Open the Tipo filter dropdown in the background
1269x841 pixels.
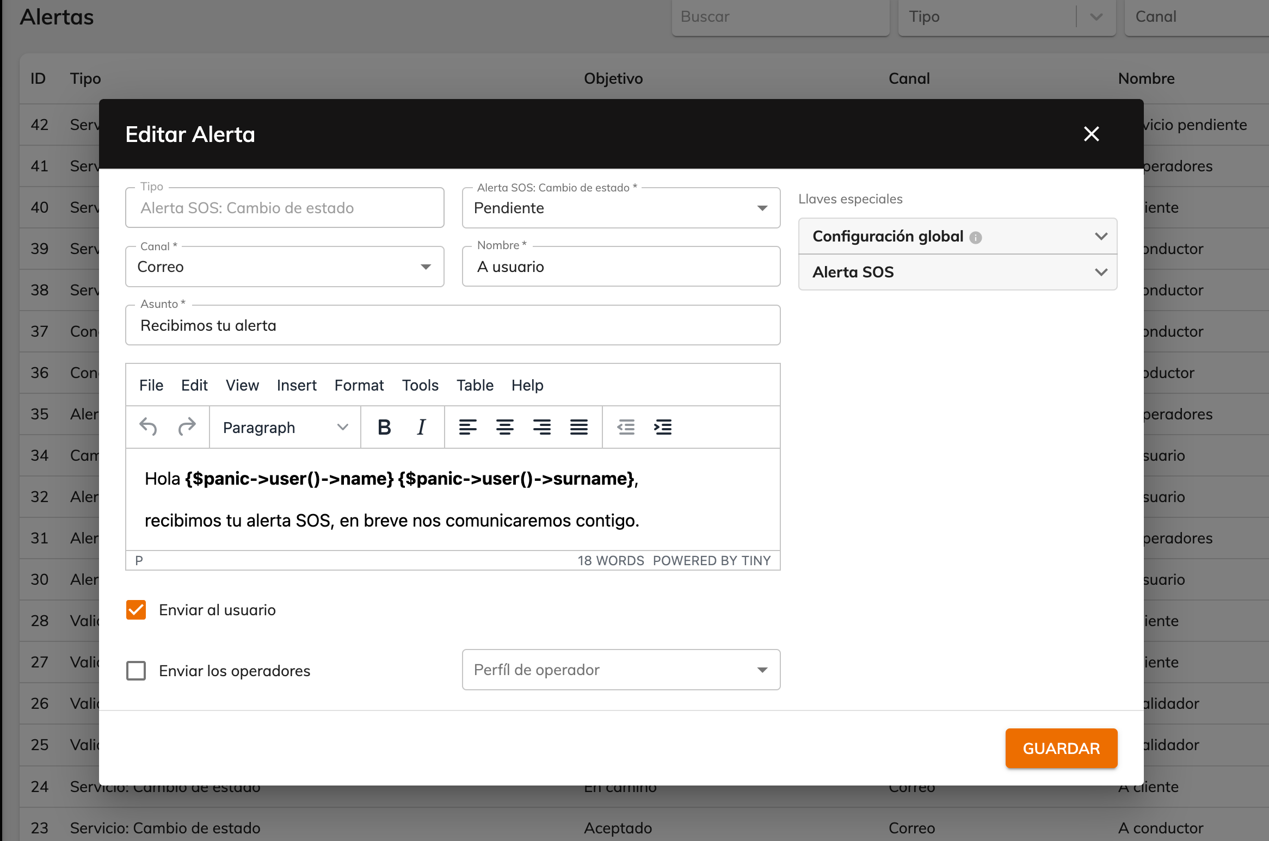click(x=1007, y=17)
